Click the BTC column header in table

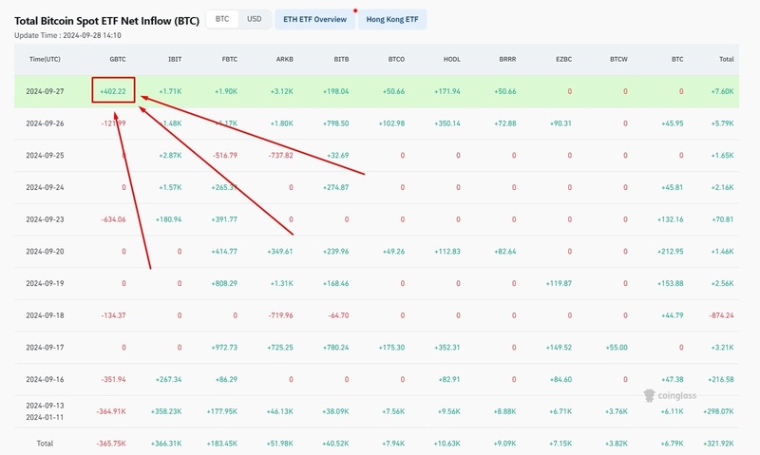(x=677, y=59)
